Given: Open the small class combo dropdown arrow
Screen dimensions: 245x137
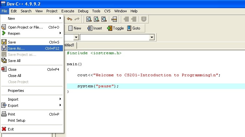Looking at the screenshot, I should 76,37.
